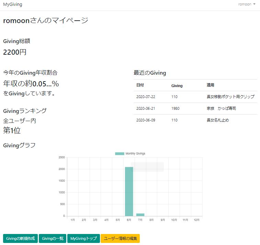Go to MyGivingトップ button

tap(83, 238)
